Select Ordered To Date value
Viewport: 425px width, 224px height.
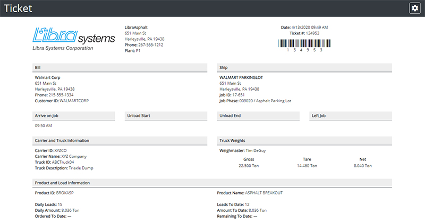coord(70,216)
